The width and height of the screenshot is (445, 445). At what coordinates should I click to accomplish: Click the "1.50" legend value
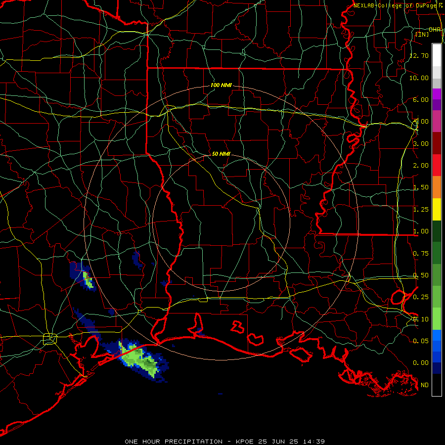[421, 187]
